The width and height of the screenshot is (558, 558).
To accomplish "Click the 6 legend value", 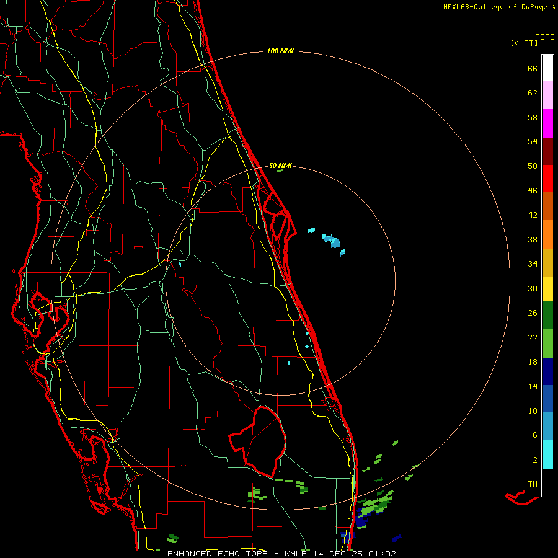I will pos(535,435).
